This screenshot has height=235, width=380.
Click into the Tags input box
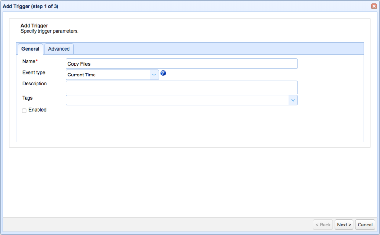[177, 100]
